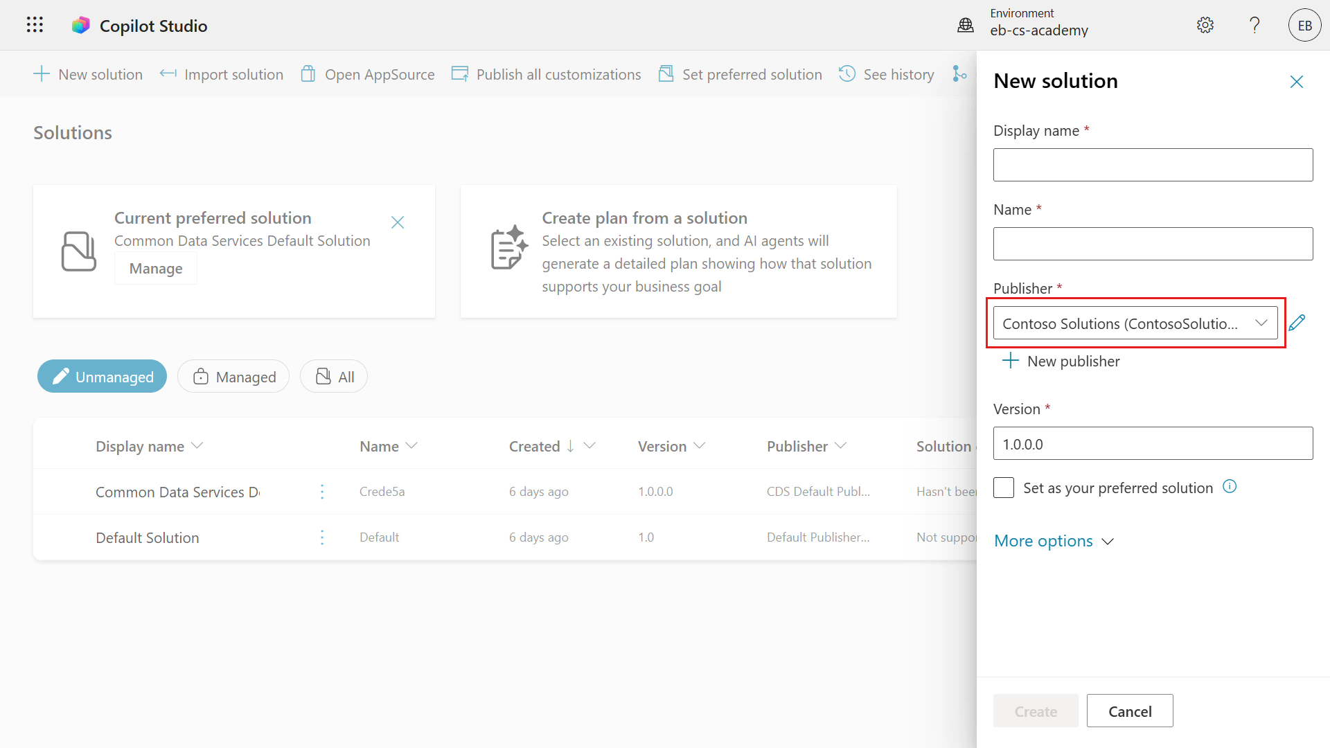Click the Manage button
The height and width of the screenshot is (748, 1330).
tap(156, 268)
